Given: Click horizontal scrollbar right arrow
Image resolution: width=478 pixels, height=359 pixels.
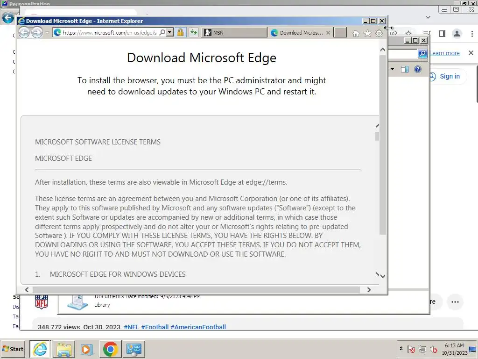Looking at the screenshot, I should (x=369, y=289).
